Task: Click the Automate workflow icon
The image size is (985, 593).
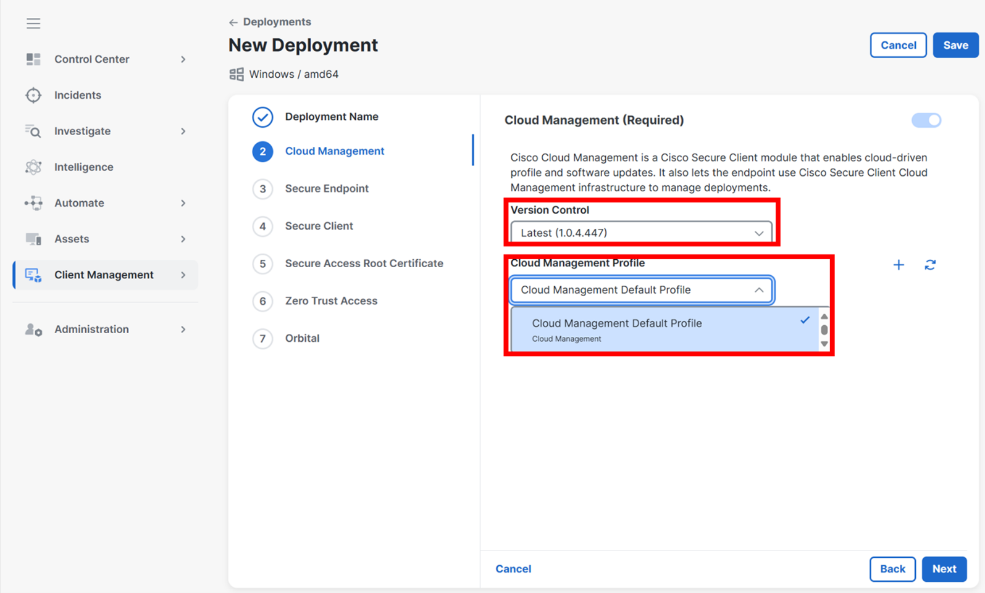Action: pyautogui.click(x=33, y=203)
